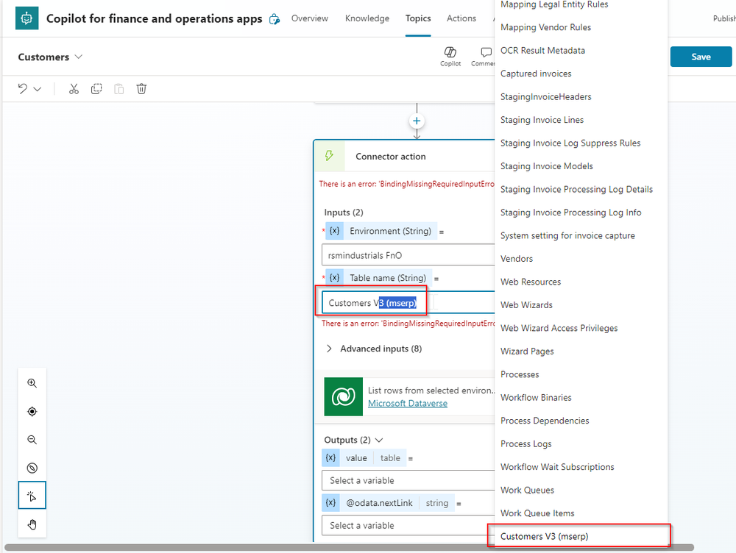Click the cut scissors icon
Image resolution: width=736 pixels, height=553 pixels.
(x=74, y=89)
